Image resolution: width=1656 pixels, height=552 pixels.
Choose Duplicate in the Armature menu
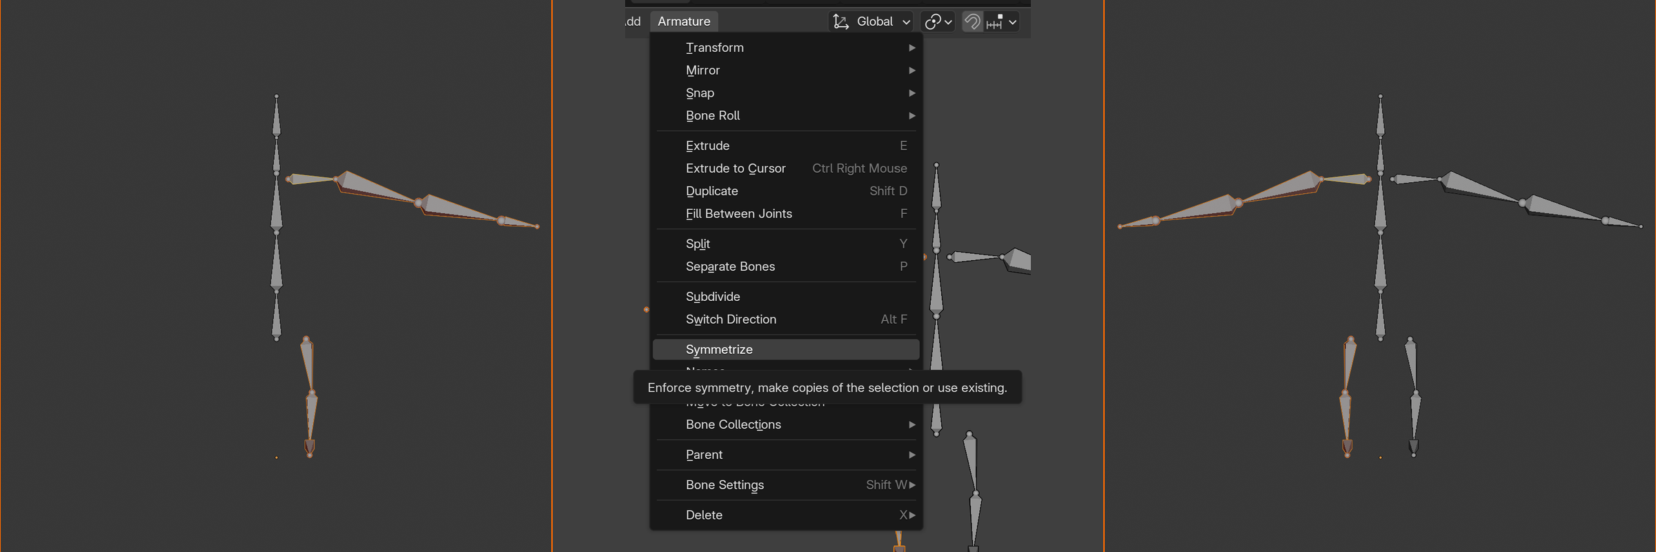point(786,191)
